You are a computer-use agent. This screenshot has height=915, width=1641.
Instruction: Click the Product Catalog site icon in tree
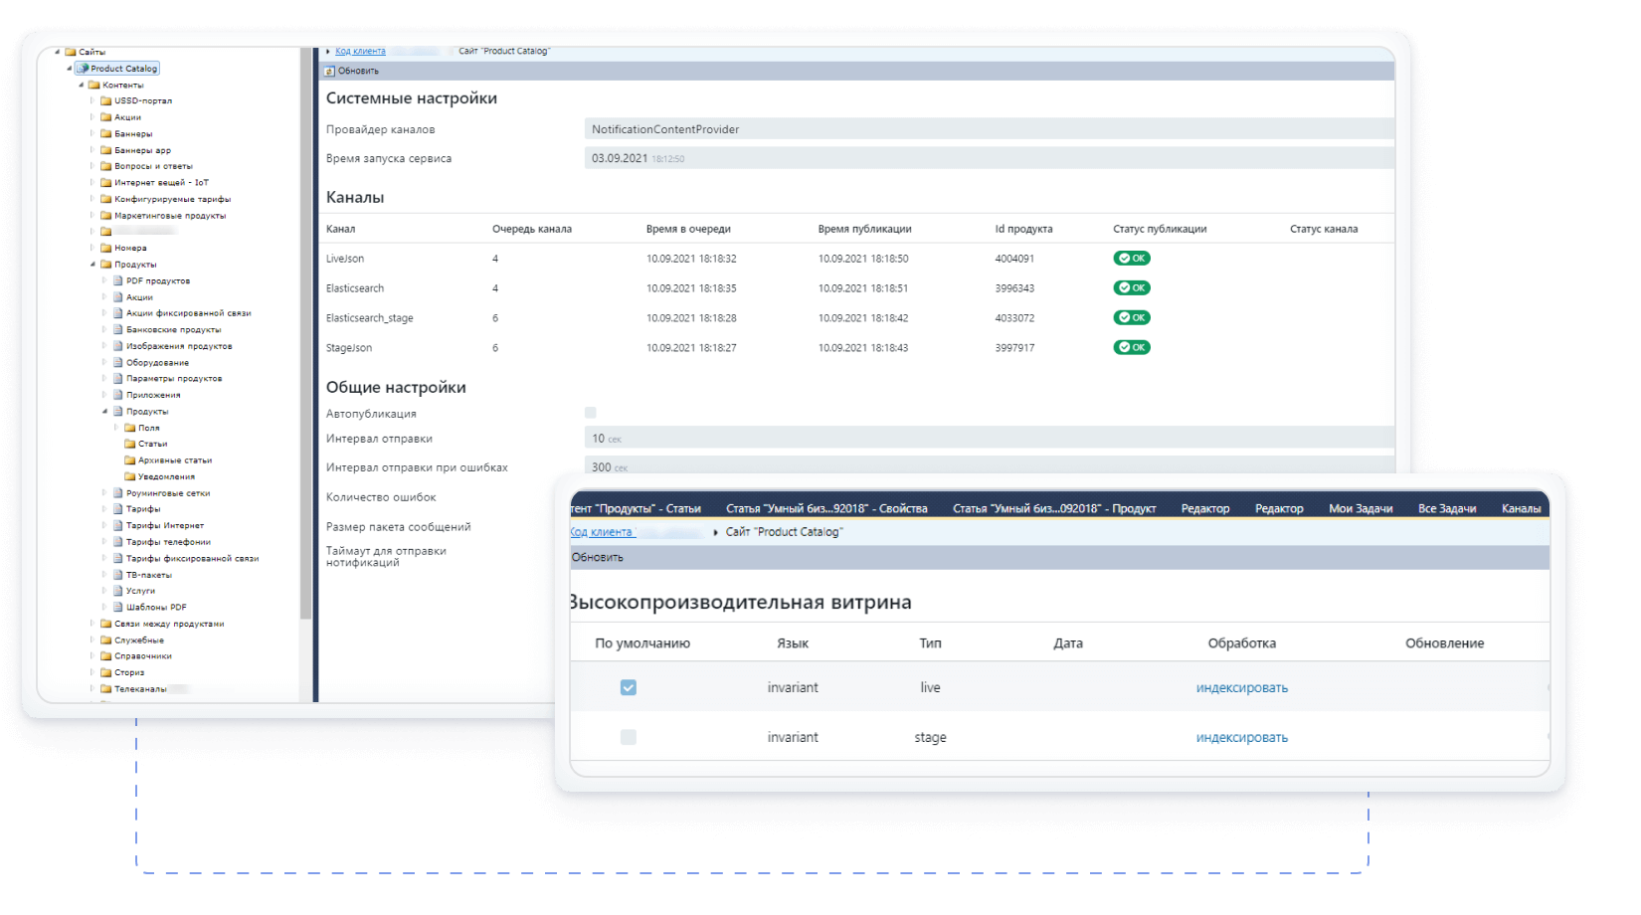tap(83, 69)
